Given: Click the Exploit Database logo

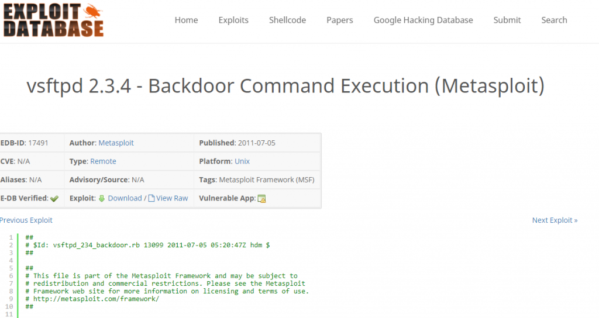Looking at the screenshot, I should pyautogui.click(x=53, y=20).
